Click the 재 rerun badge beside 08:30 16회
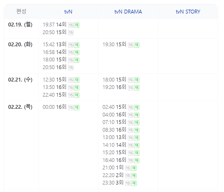Viewport: 224px width, 192px height. pos(136,130)
